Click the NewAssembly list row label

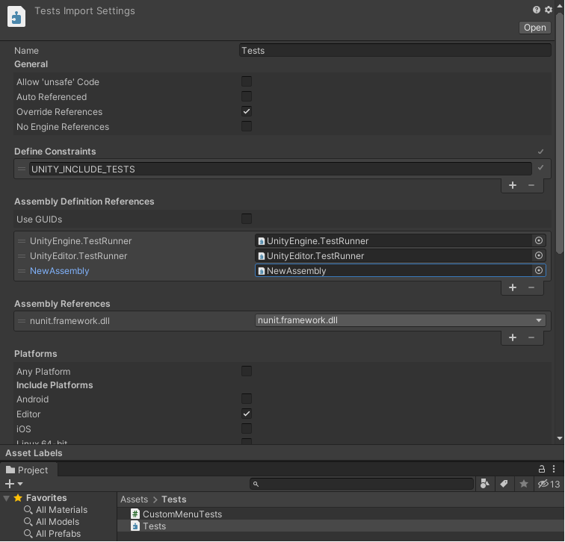coord(60,271)
